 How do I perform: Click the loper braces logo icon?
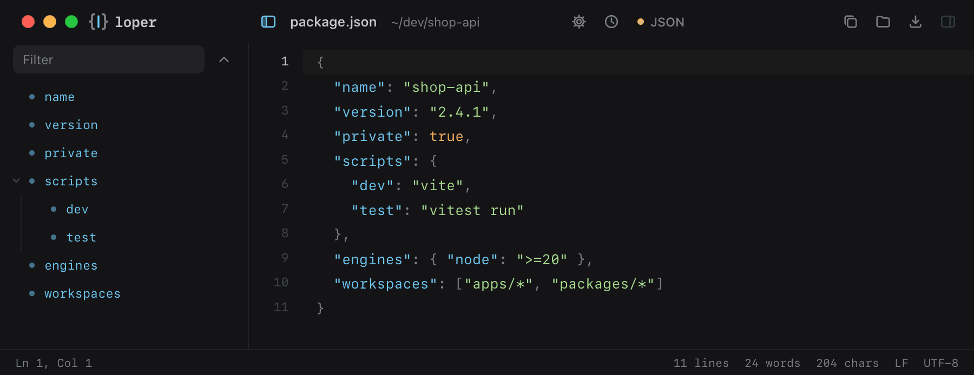98,22
